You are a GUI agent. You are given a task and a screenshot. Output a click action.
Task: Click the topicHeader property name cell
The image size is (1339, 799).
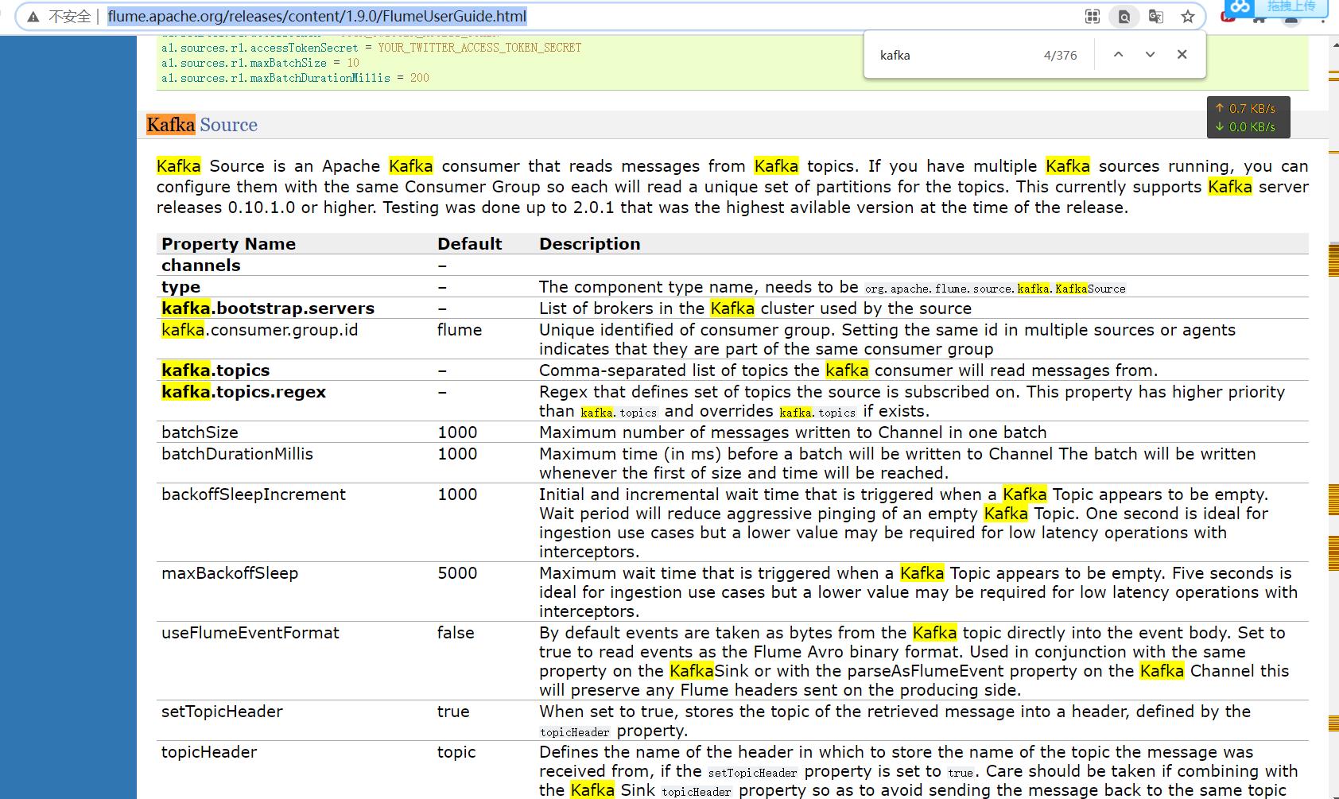tap(209, 752)
